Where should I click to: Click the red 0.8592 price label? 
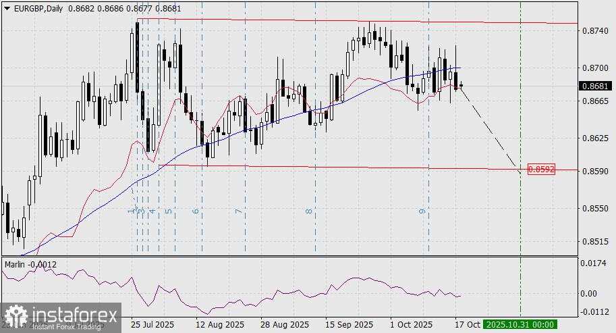click(x=541, y=170)
